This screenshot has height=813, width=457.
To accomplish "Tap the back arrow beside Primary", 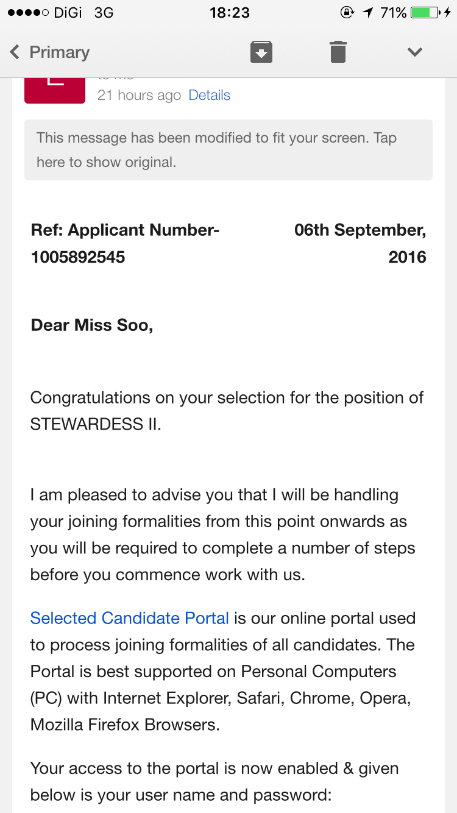I will 15,52.
